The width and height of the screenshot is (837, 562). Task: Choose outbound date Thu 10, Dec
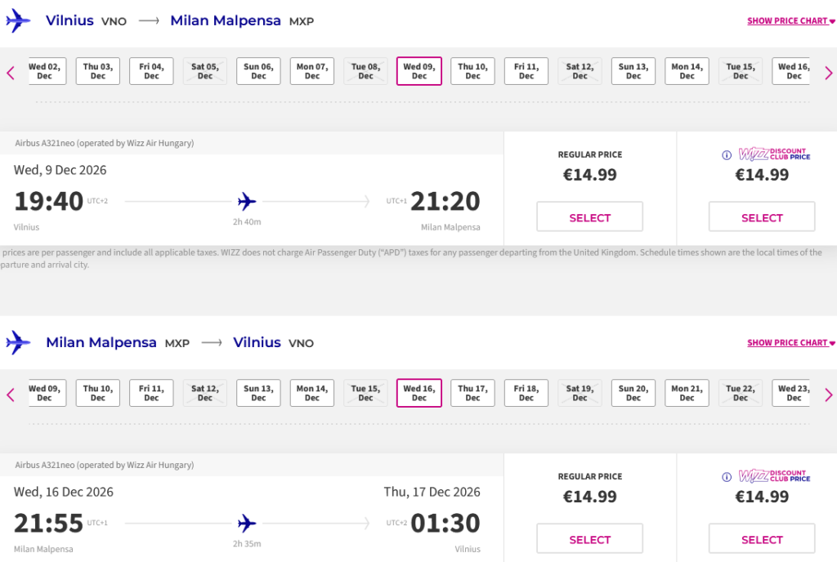(x=473, y=71)
